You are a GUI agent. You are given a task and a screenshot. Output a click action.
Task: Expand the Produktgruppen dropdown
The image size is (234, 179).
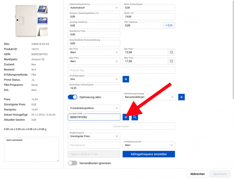click(x=94, y=79)
